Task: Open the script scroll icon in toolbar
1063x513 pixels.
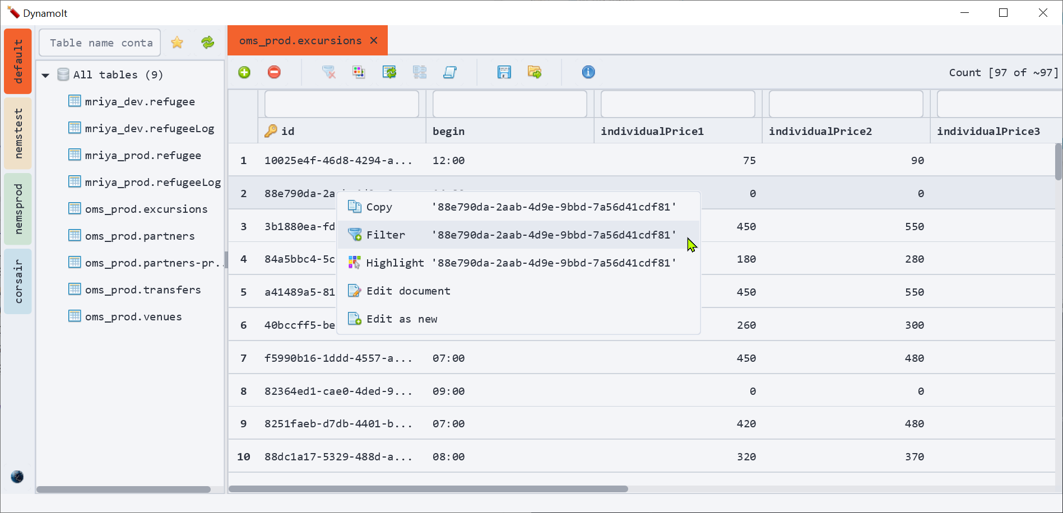Action: pyautogui.click(x=450, y=72)
